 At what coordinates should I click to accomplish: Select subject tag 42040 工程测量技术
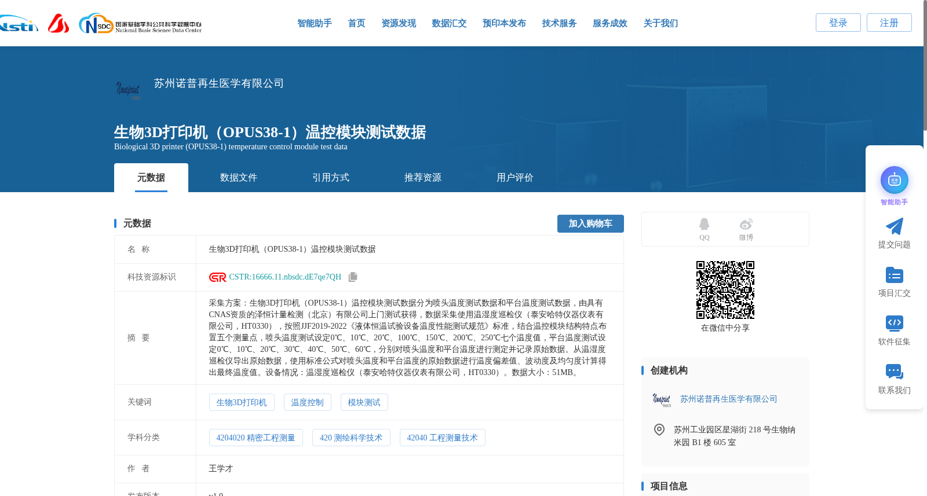pyautogui.click(x=442, y=438)
